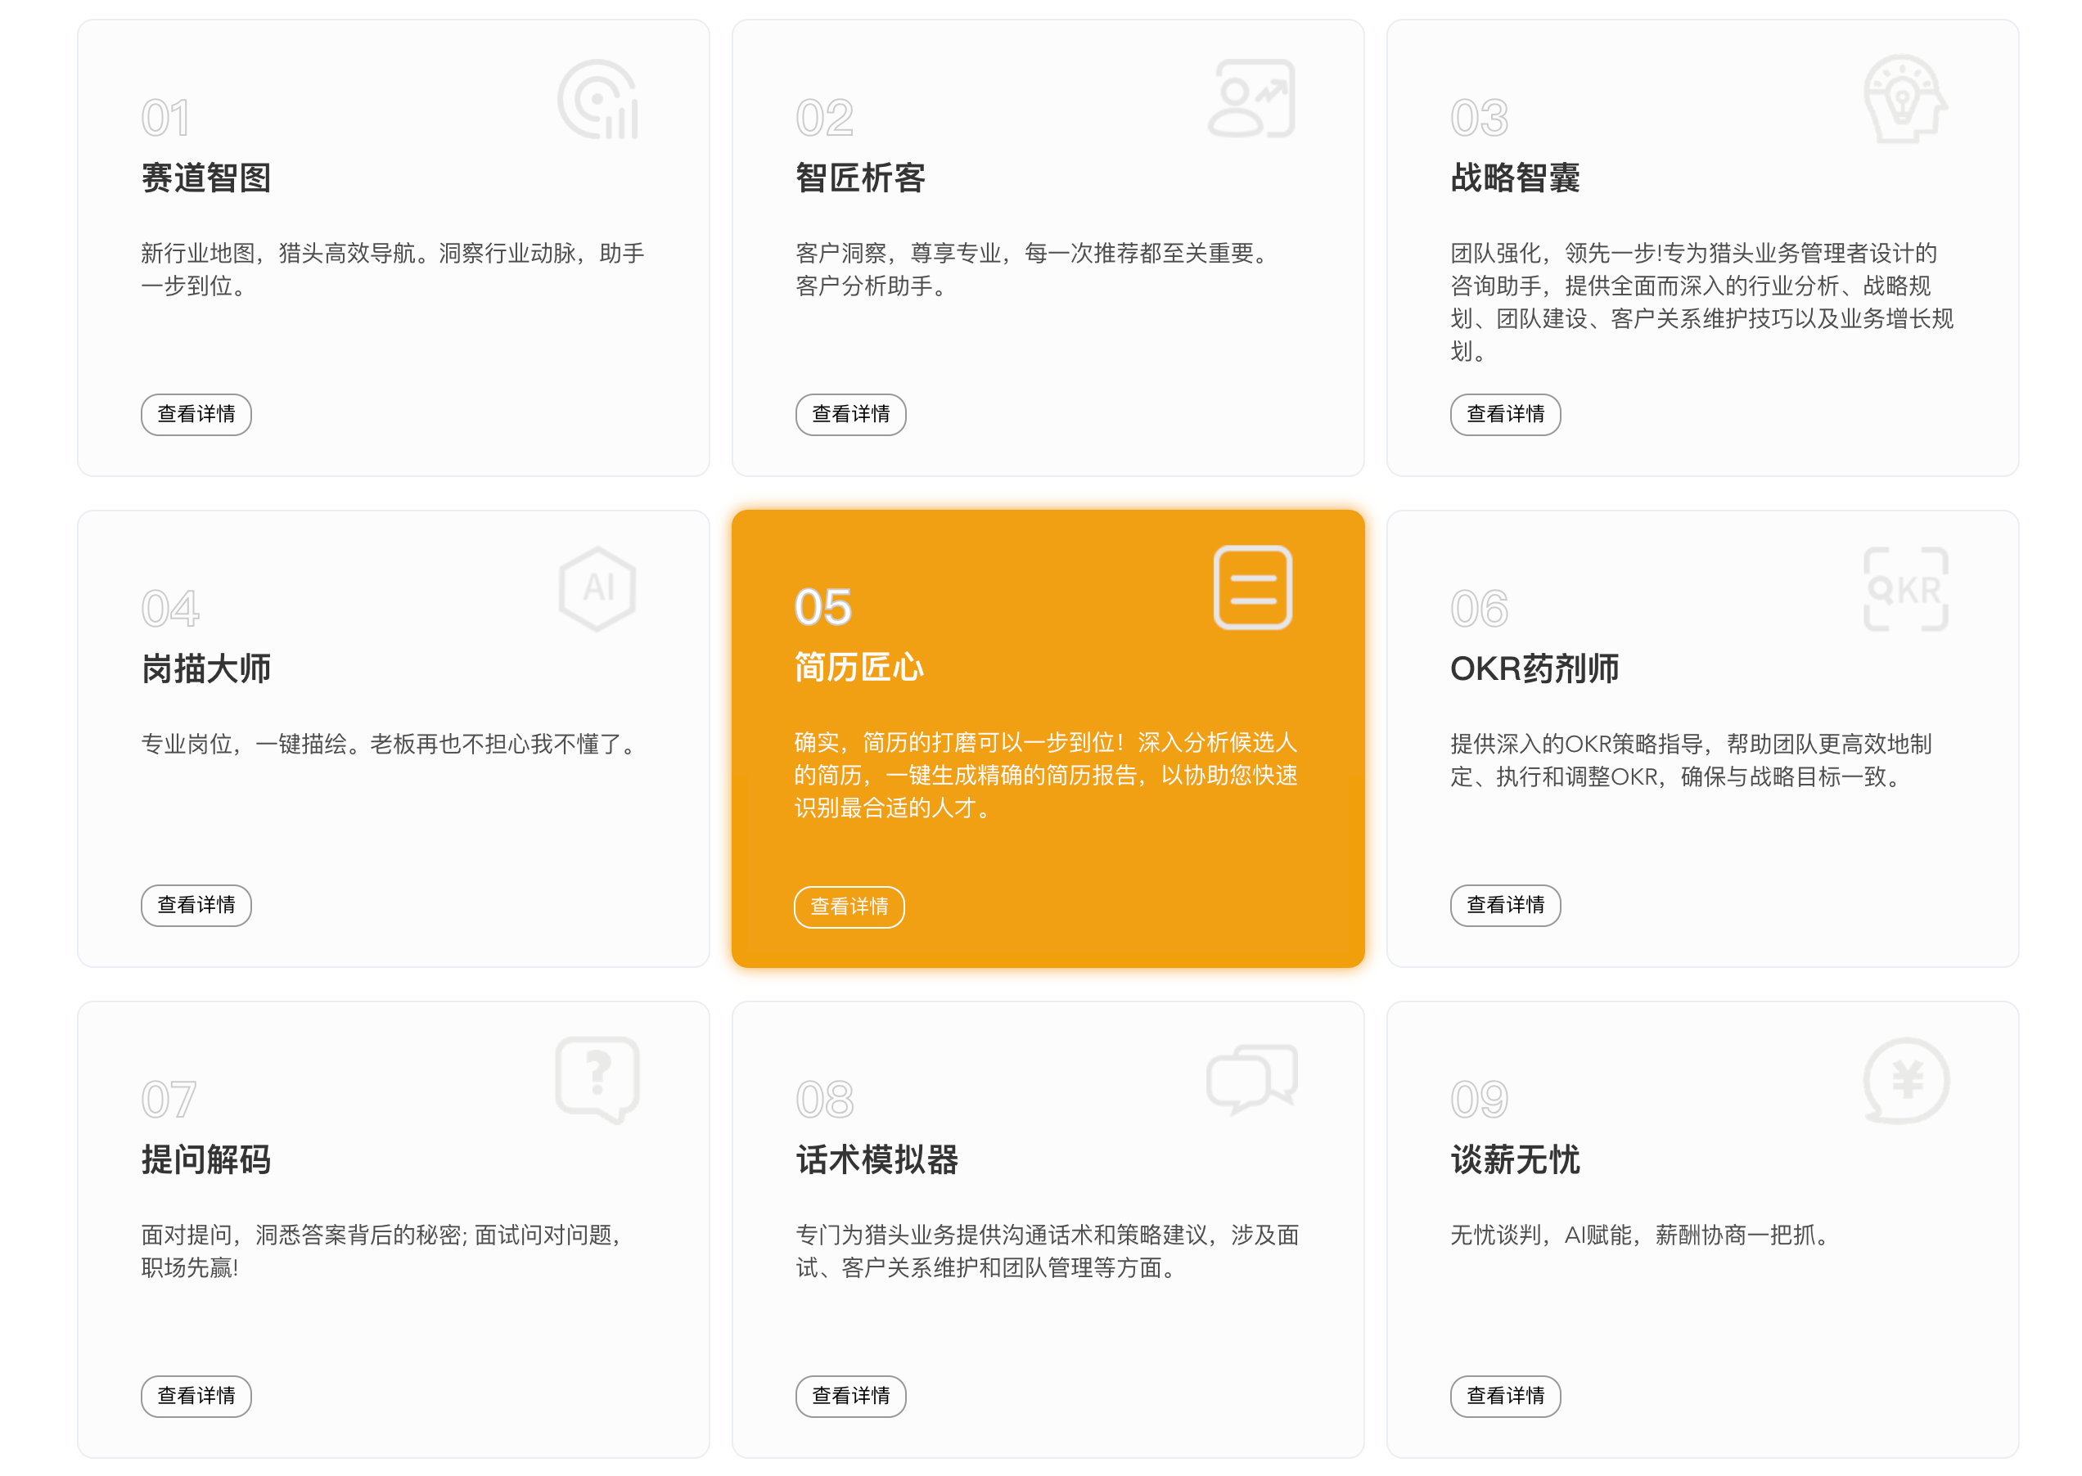View details of 谈薪无忧 card

[1505, 1396]
